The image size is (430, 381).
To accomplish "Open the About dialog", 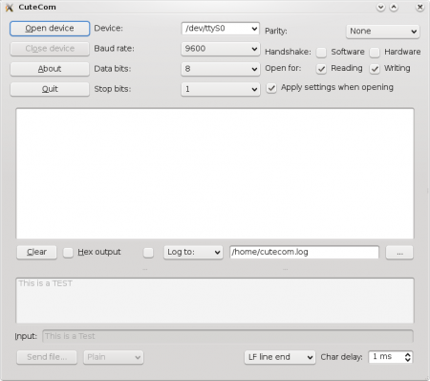I will [x=50, y=69].
